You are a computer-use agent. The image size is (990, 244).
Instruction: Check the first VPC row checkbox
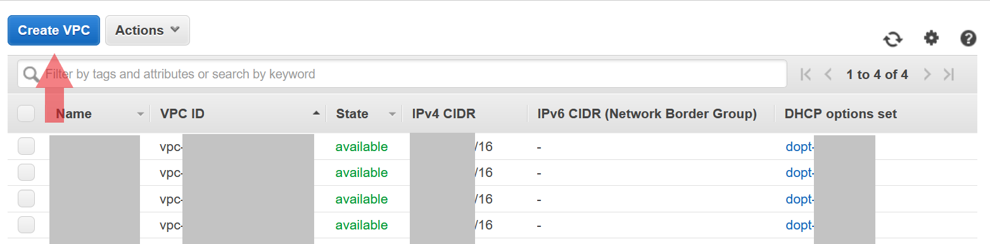[x=26, y=147]
